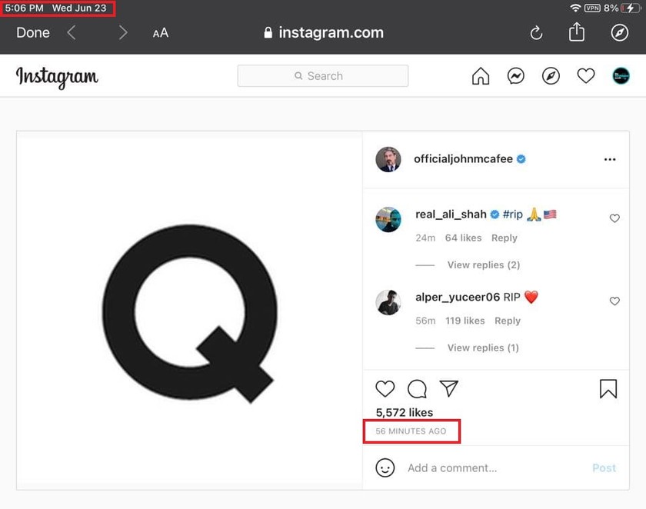Save the post with the bookmark icon
Viewport: 646px width, 509px height.
(608, 389)
